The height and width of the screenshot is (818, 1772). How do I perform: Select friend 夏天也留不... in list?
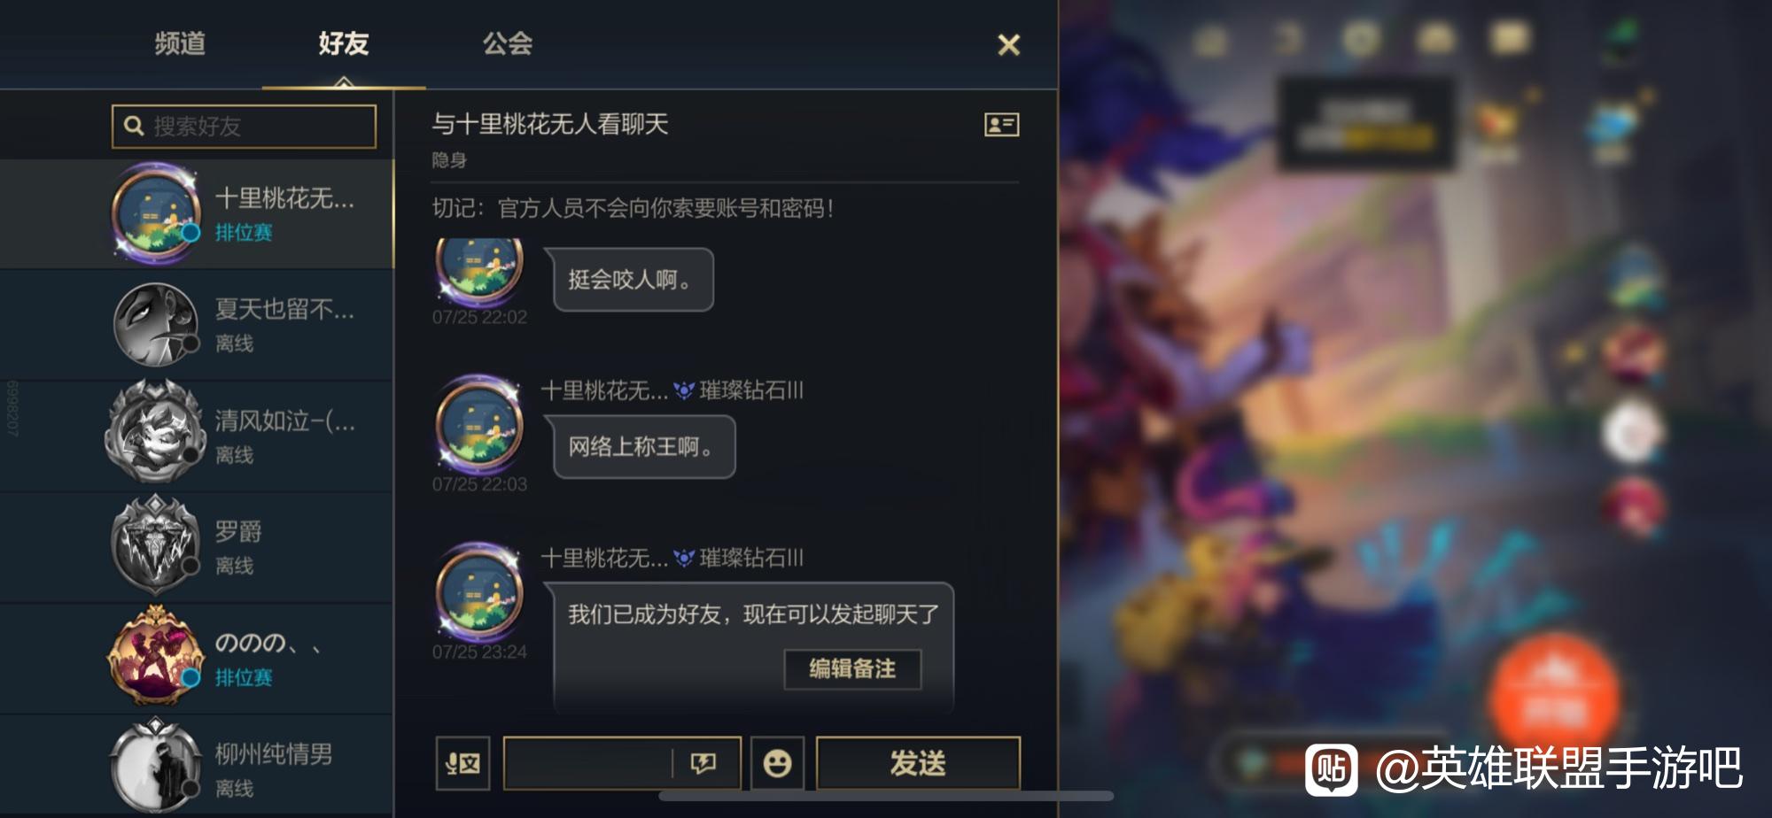click(197, 325)
